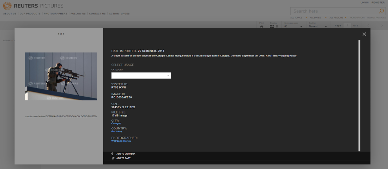Click the file size 17MB Image text
This screenshot has width=388, height=169.
119,115
